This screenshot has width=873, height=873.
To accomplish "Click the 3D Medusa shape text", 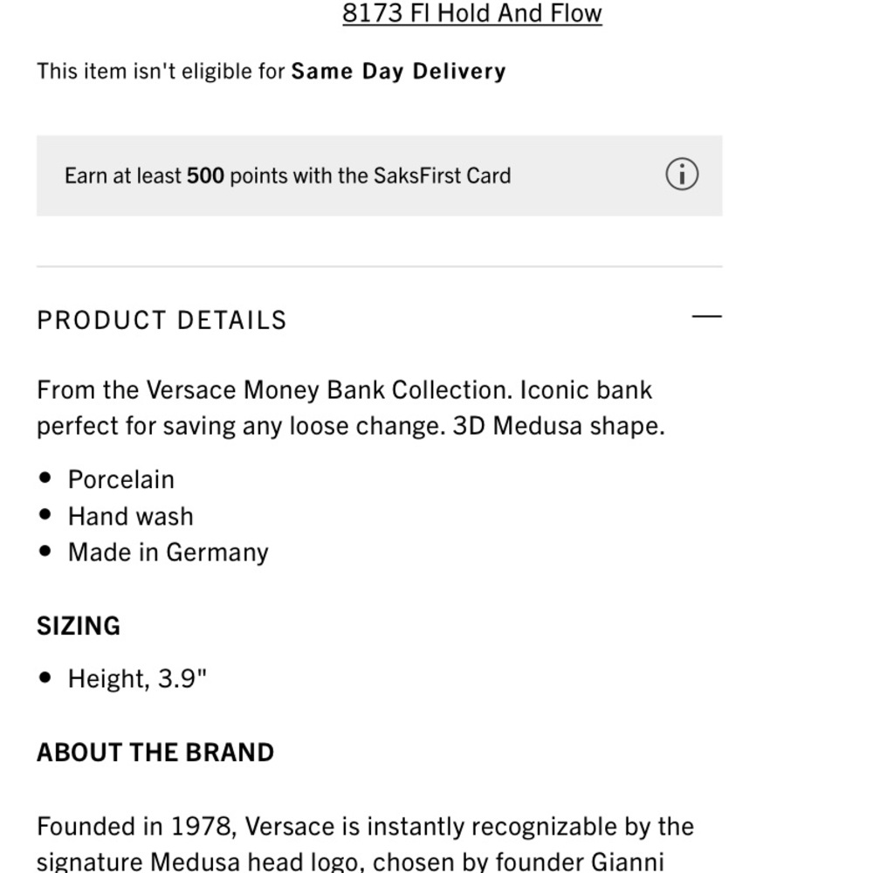I will 559,426.
